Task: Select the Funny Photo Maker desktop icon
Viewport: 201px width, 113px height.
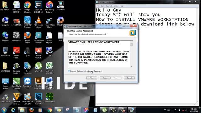Action: click(x=50, y=23)
